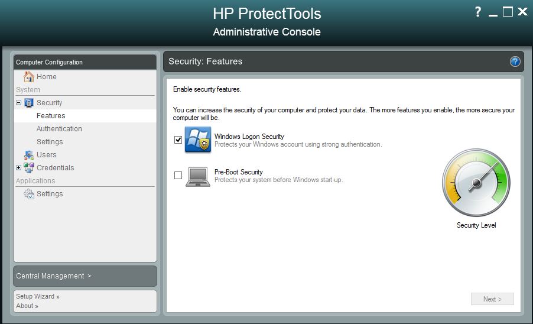
Task: Click the Next button
Action: (492, 299)
